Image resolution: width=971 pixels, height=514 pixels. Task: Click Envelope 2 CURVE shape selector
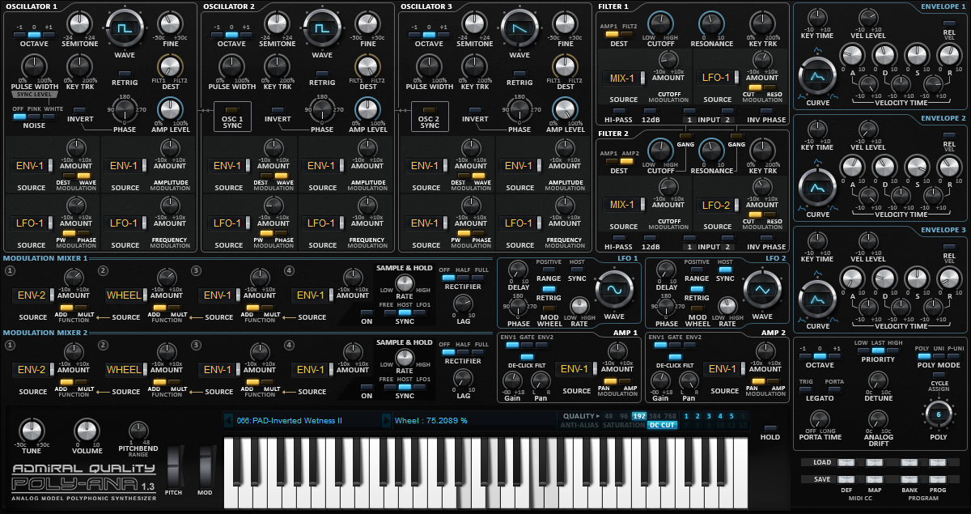[817, 189]
